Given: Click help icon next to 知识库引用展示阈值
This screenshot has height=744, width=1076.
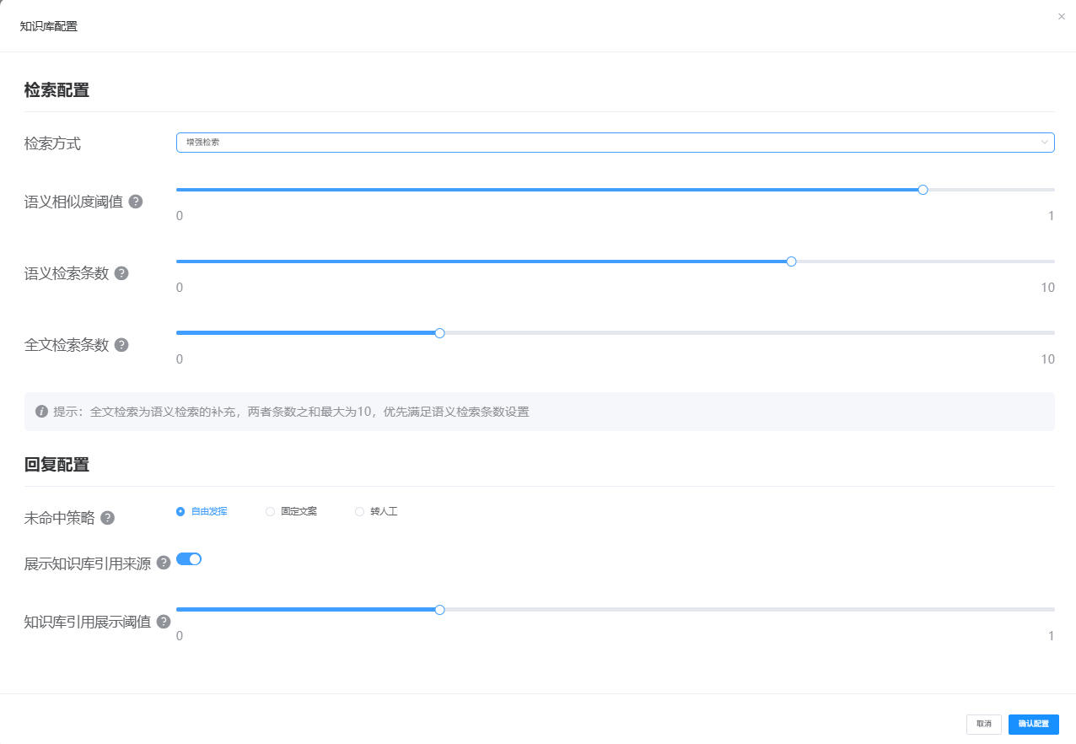Looking at the screenshot, I should pyautogui.click(x=164, y=622).
